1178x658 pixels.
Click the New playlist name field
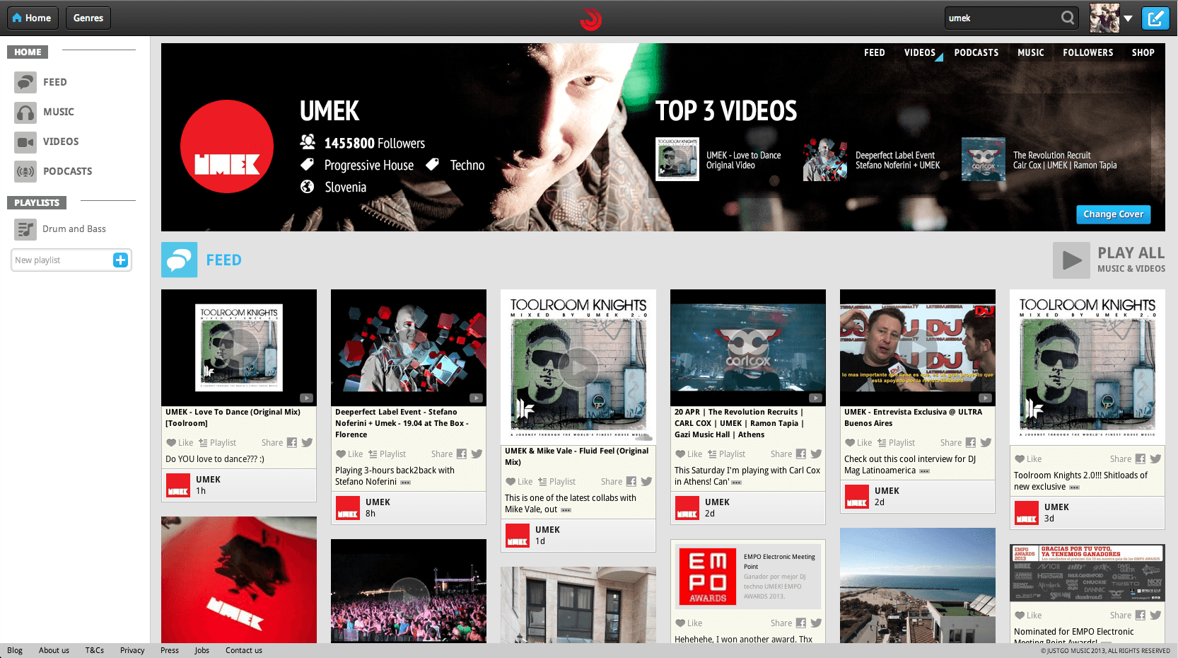62,260
